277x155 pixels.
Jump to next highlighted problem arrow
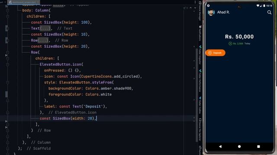point(195,8)
